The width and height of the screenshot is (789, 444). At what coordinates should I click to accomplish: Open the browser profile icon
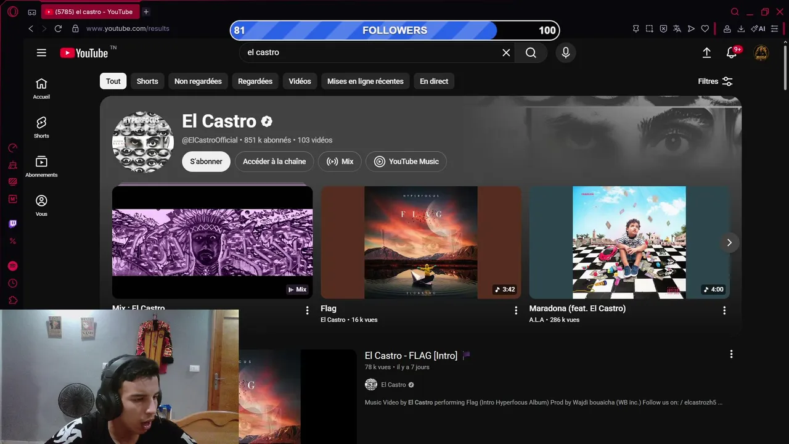(x=727, y=28)
